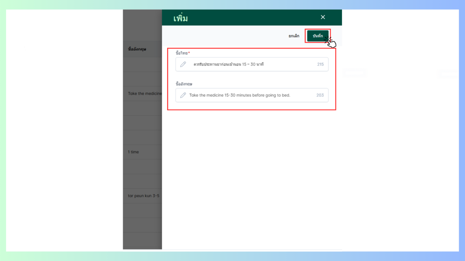Select the 'tar peun kun 3-5' table row
465x261 pixels.
click(x=142, y=196)
